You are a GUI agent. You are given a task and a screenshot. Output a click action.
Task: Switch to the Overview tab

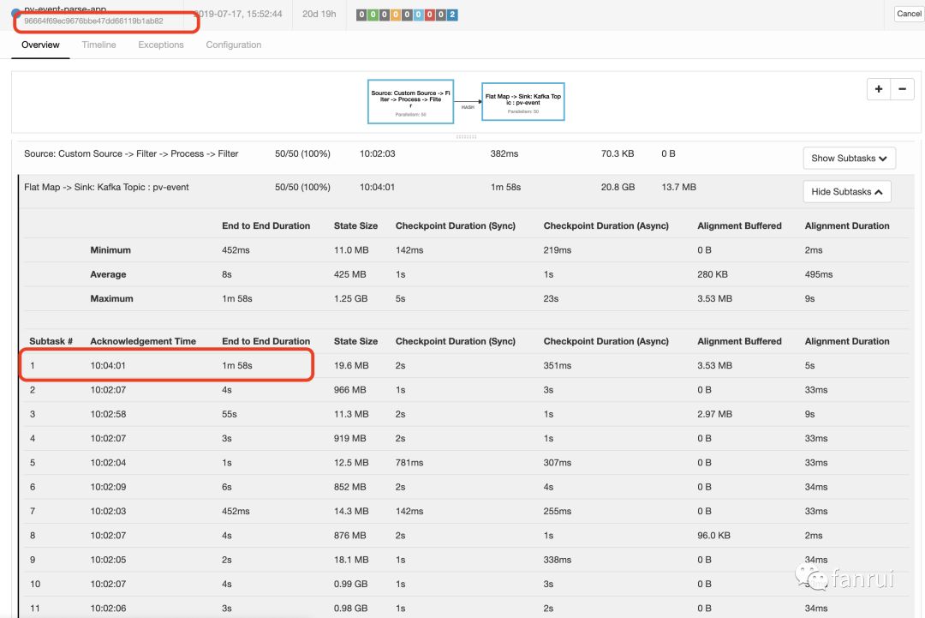[x=40, y=45]
